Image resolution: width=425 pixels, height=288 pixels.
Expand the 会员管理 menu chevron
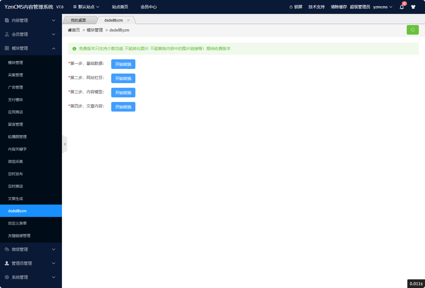point(54,34)
